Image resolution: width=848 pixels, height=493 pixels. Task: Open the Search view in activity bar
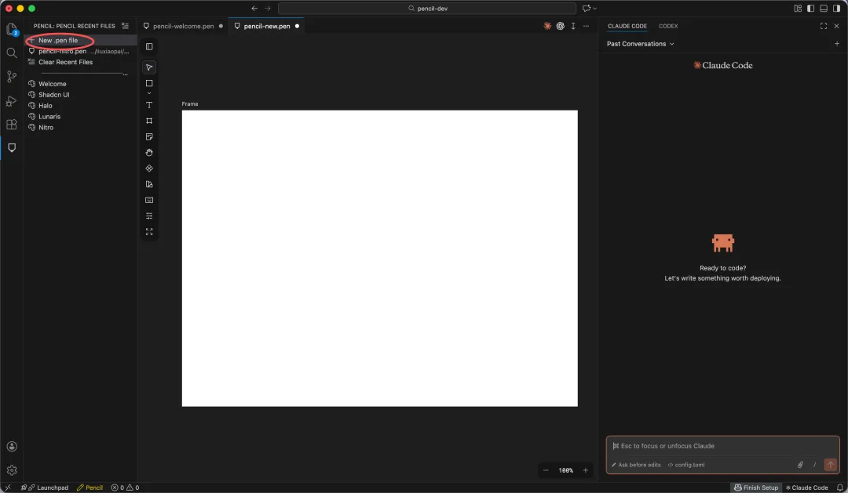(11, 53)
